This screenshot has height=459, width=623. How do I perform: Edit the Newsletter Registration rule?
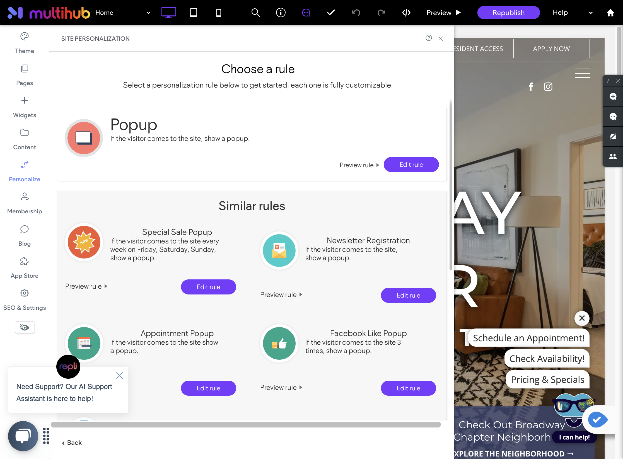(x=408, y=295)
